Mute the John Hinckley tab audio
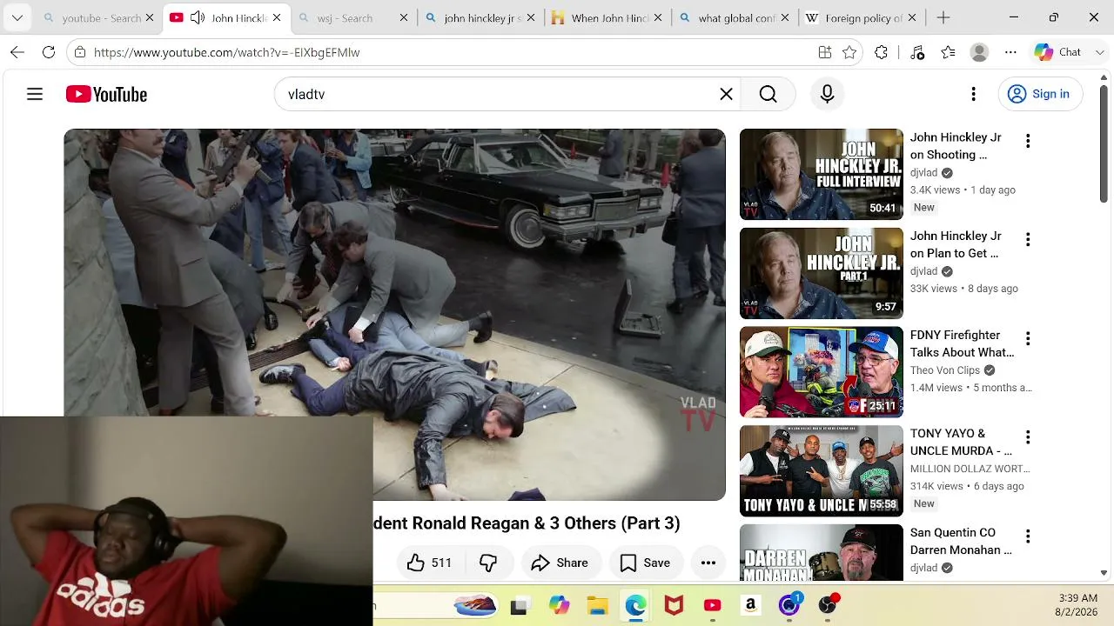The width and height of the screenshot is (1114, 626). click(x=198, y=17)
